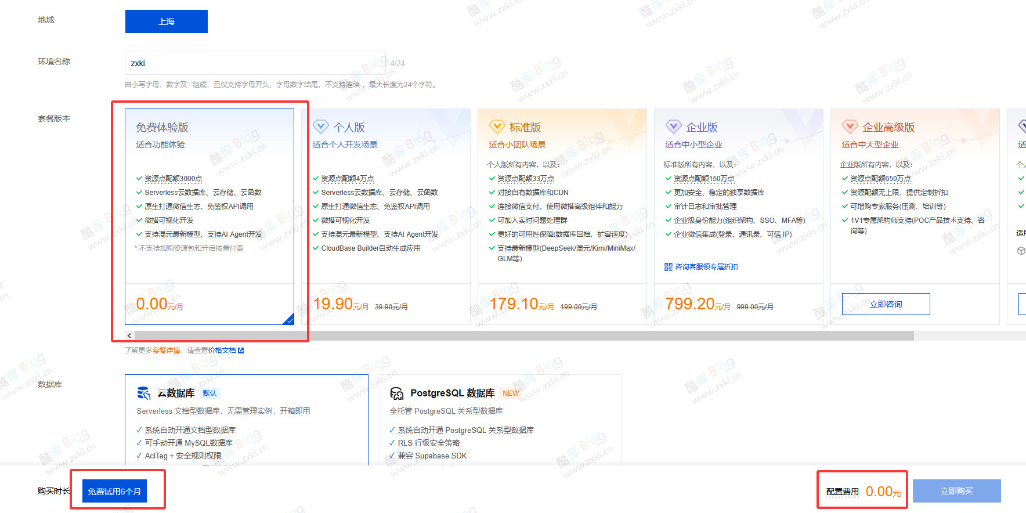Click the plan list scroll left arrow
Screen dimensions: 1026x513
pos(129,335)
